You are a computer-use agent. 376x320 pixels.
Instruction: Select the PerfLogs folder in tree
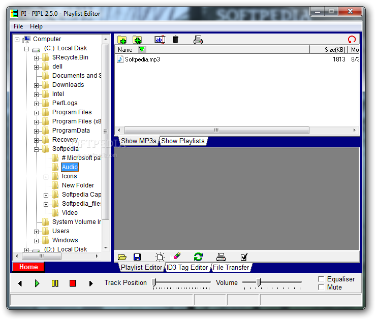[x=65, y=103]
